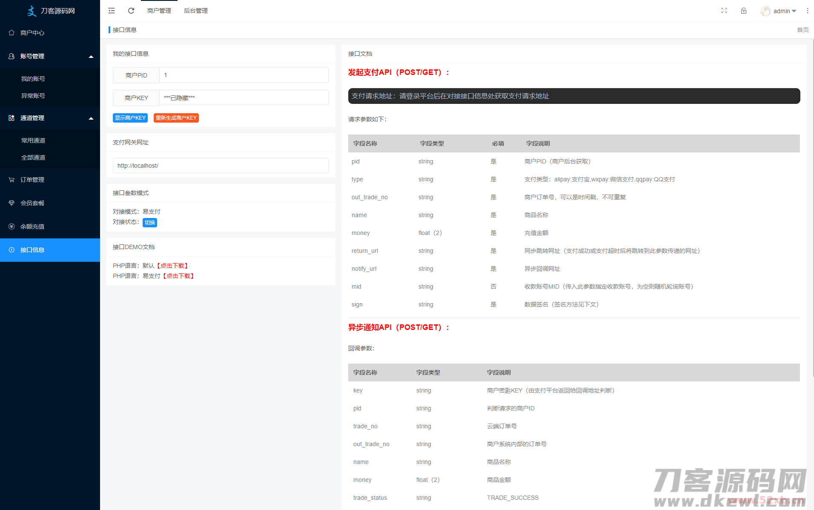The height and width of the screenshot is (510, 814).
Task: Click the lock screen icon
Action: tap(743, 11)
